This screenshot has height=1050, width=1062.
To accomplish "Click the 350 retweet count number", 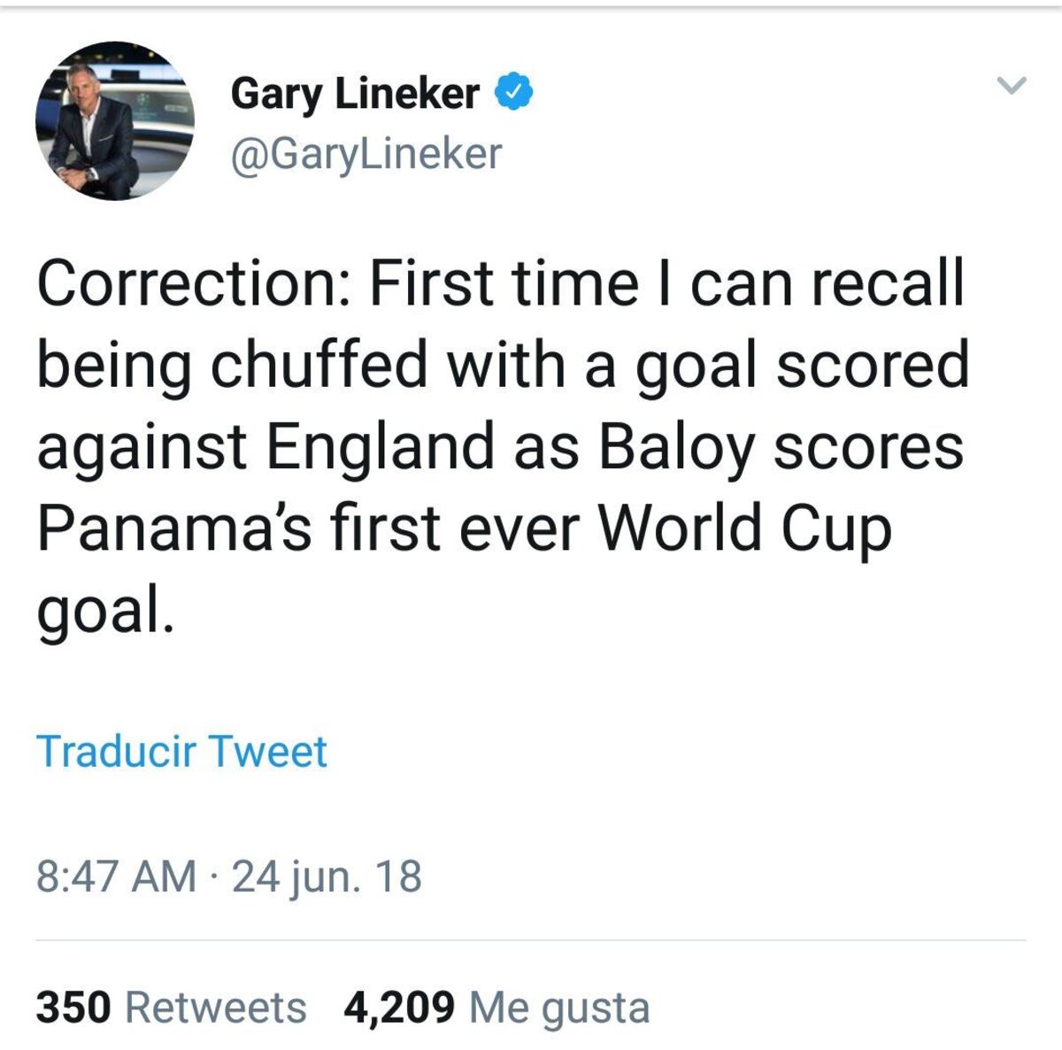I will (x=73, y=1007).
